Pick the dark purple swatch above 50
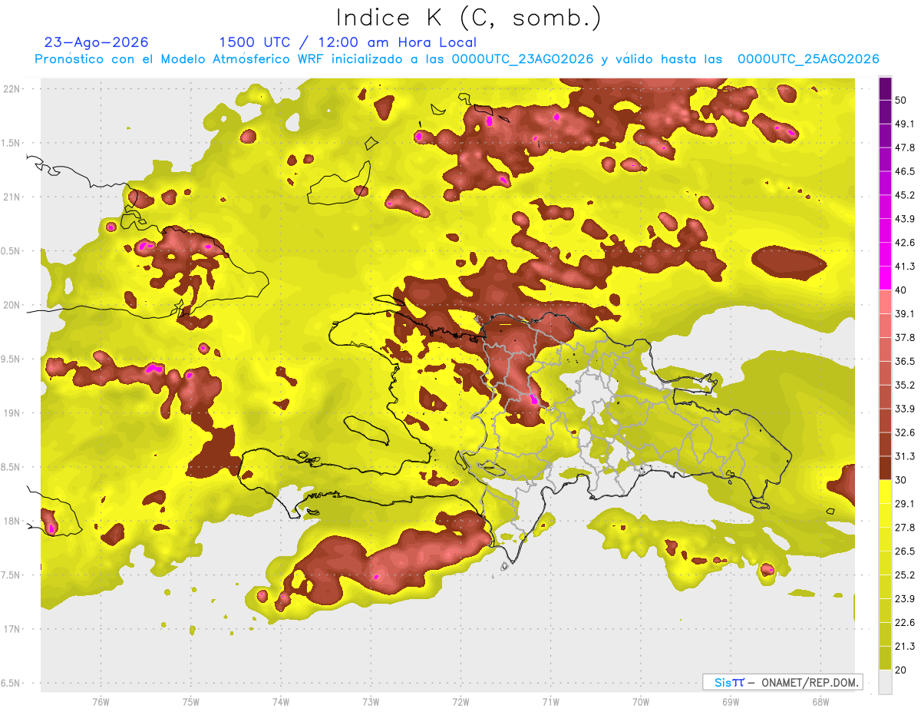Viewport: 921px width, 712px height. [x=885, y=88]
